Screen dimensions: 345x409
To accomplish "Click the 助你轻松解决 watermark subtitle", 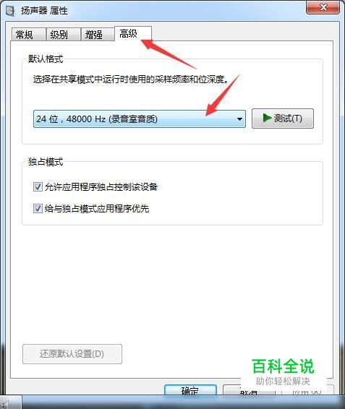I will (283, 382).
